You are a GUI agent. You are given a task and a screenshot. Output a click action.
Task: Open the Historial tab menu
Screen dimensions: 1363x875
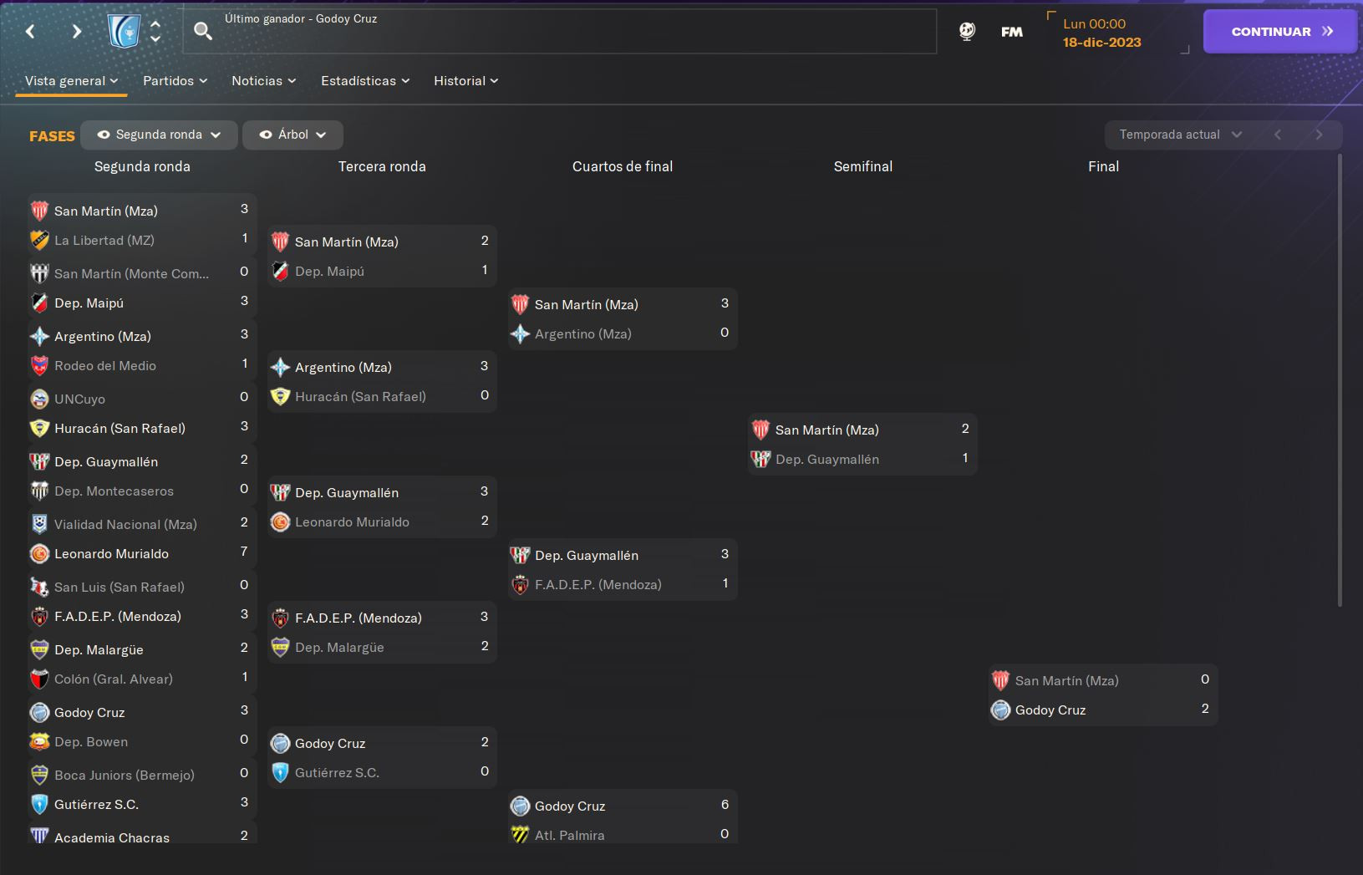(x=465, y=81)
